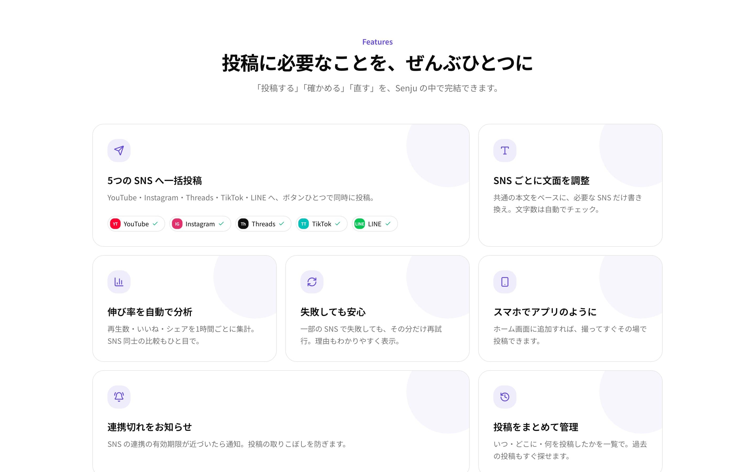755x472 pixels.
Task: Click the 失敗しても安心 title
Action: click(333, 312)
